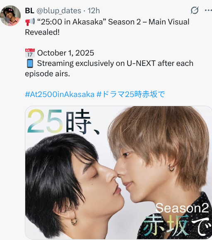This screenshot has height=240, width=212.
Task: Click the "episode airs." text line
Action: 47,74
